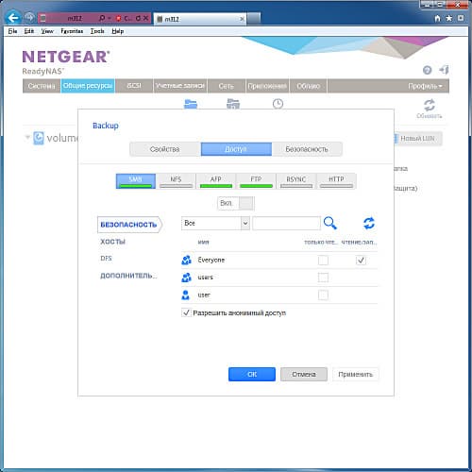472x472 pixels.
Task: Expand the Профиль dropdown menu
Action: [x=425, y=86]
